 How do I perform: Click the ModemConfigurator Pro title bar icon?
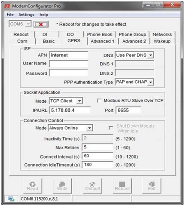[7, 6]
